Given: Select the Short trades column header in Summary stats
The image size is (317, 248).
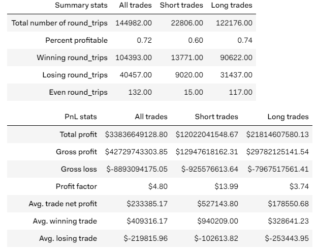Looking at the screenshot, I should pyautogui.click(x=181, y=6).
